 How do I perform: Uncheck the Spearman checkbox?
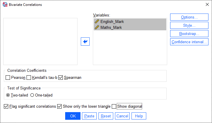pos(61,78)
